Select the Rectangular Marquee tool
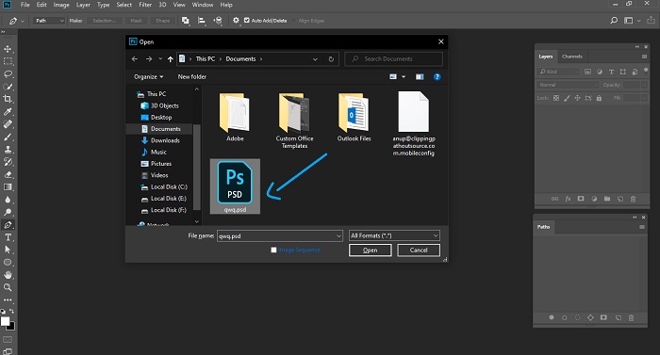This screenshot has height=355, width=660. pos(8,61)
